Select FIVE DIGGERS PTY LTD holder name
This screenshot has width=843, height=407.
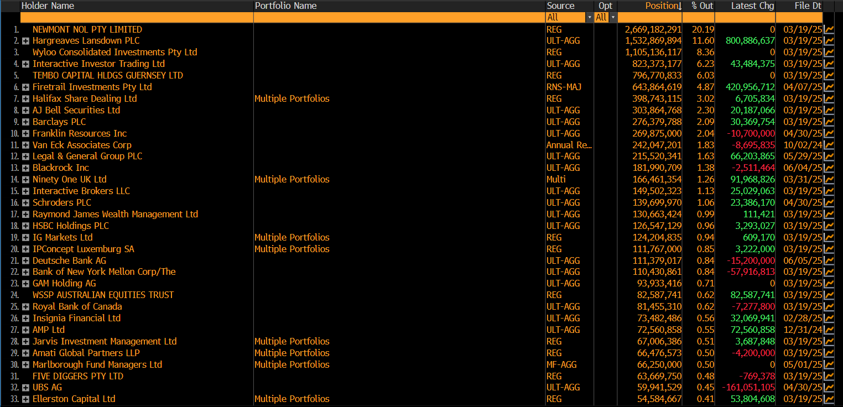[x=78, y=377]
